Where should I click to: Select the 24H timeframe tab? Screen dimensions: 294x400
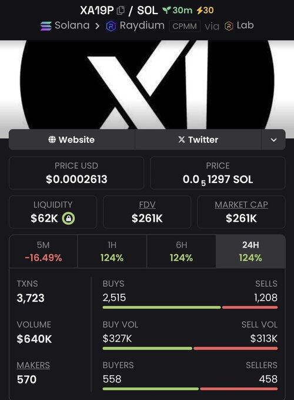coord(250,251)
